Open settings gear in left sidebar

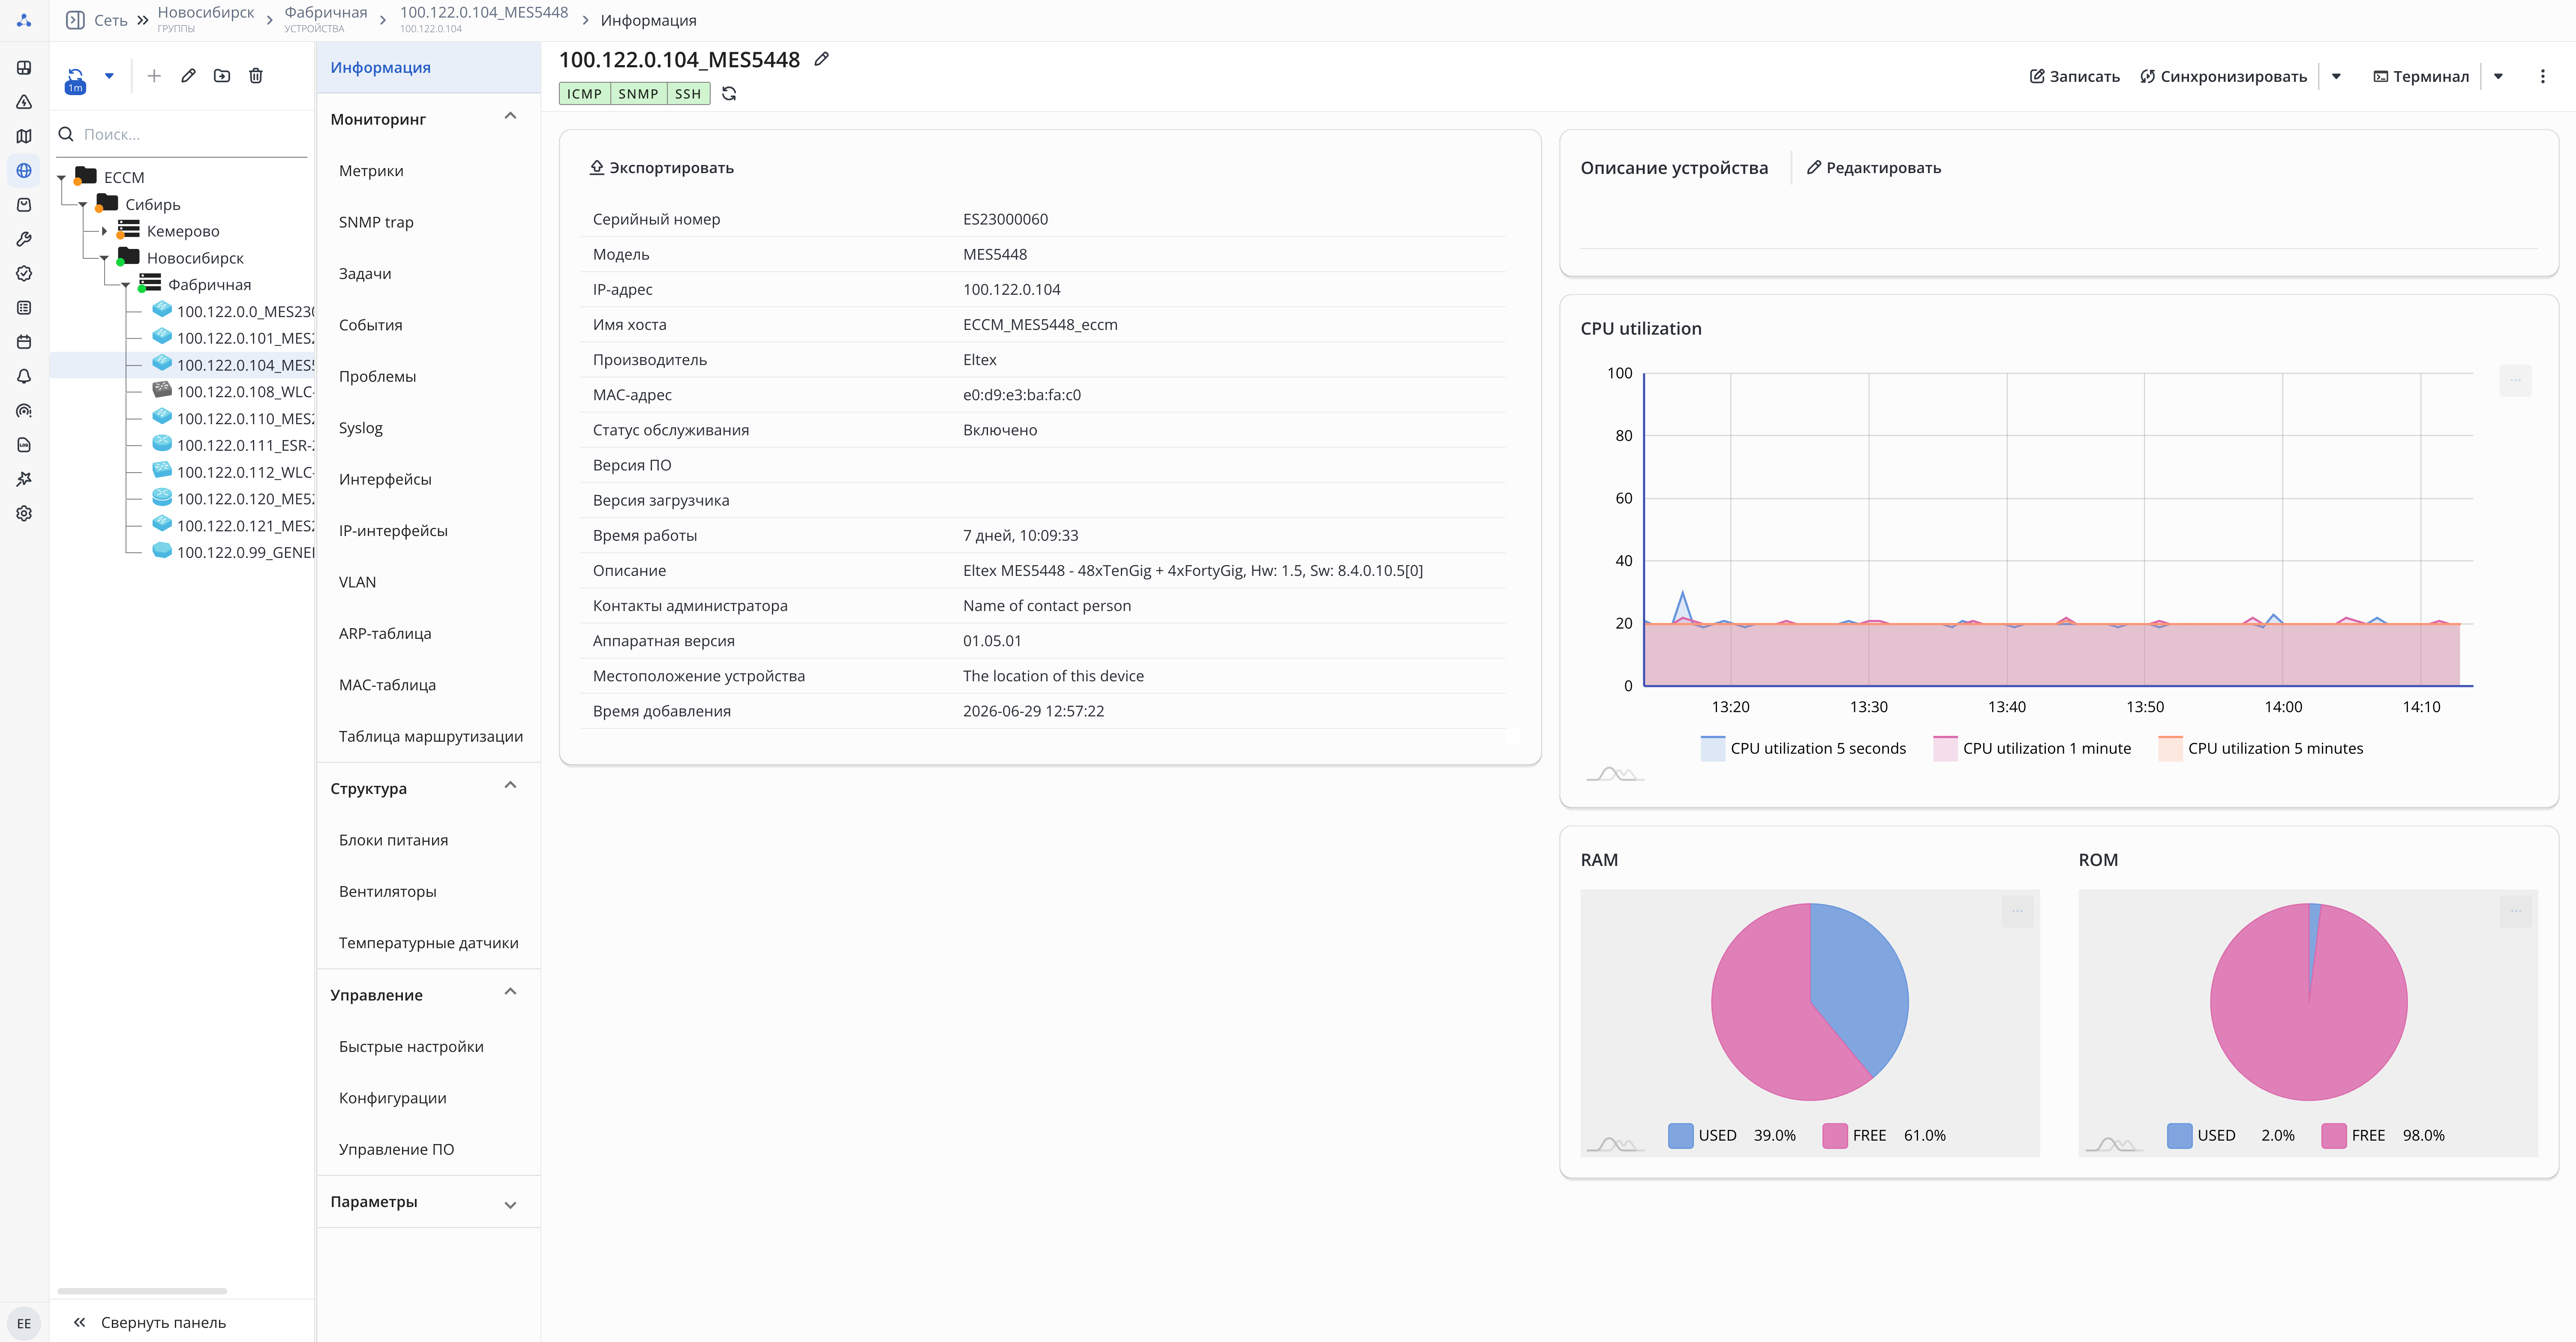pos(24,513)
